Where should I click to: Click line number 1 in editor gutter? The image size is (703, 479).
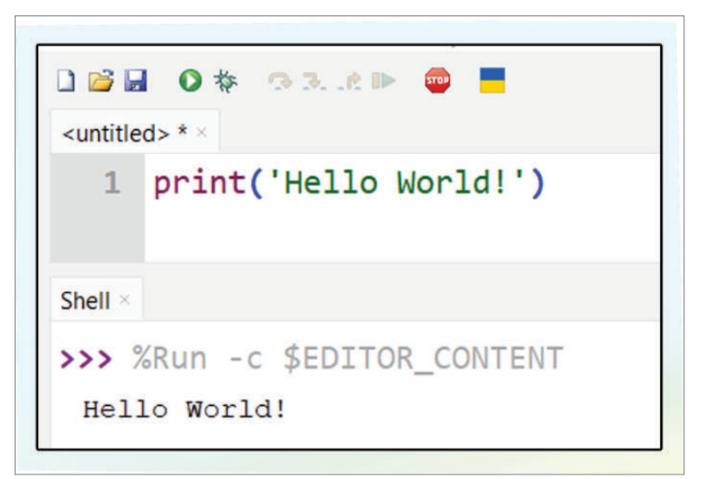111,183
